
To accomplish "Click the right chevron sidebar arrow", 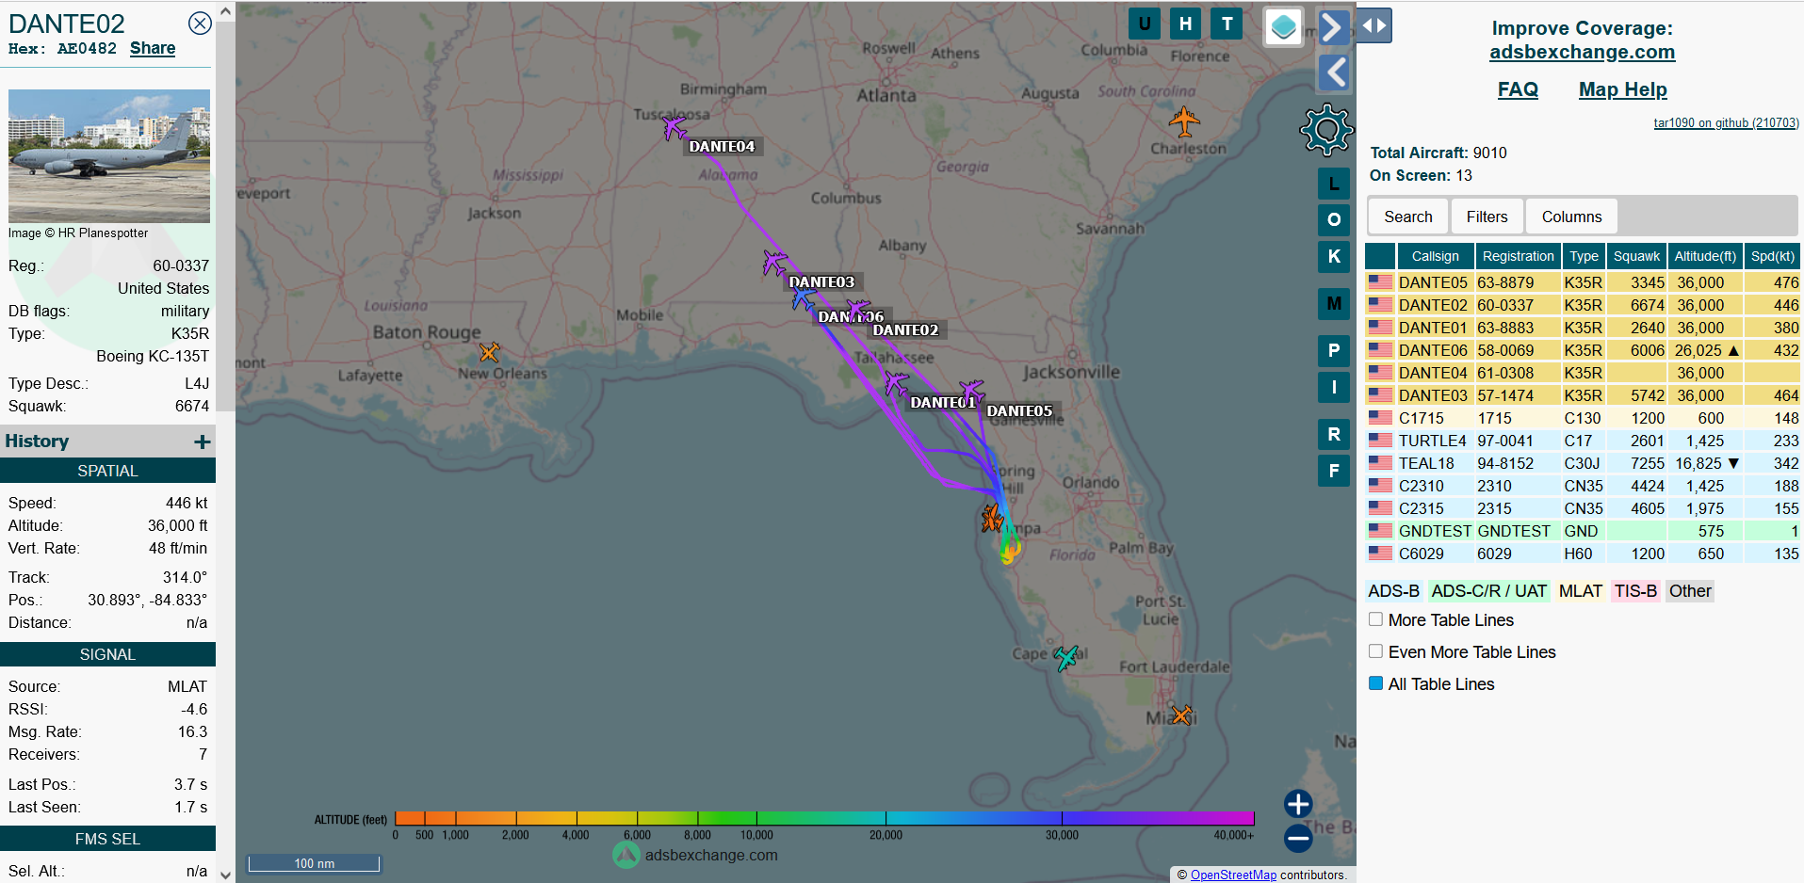I will click(x=1333, y=26).
